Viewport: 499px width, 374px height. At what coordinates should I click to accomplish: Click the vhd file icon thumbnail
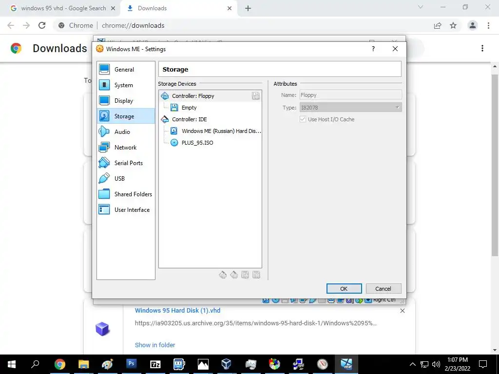point(102,329)
